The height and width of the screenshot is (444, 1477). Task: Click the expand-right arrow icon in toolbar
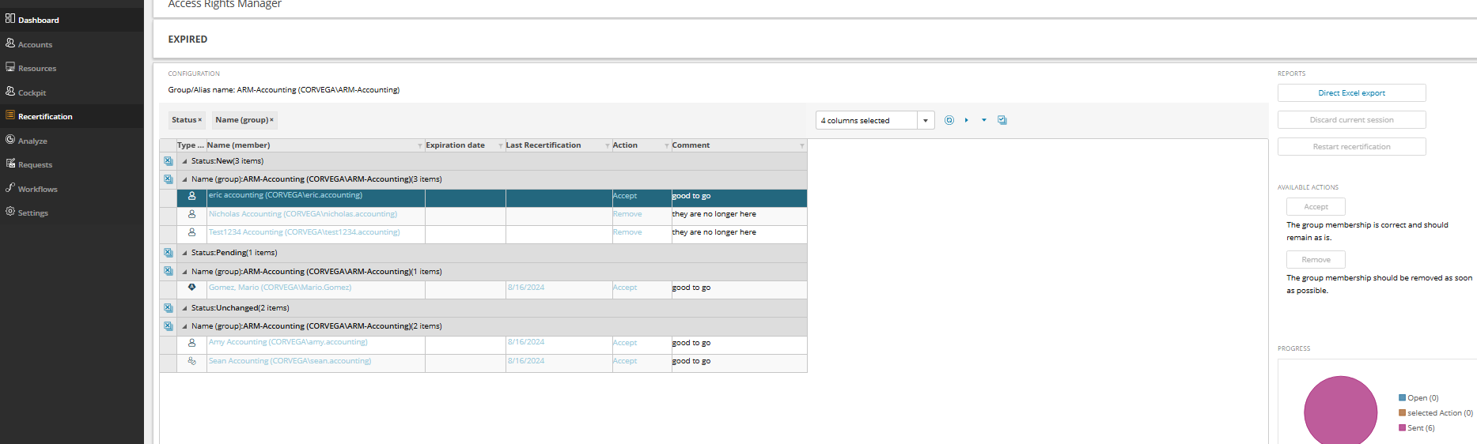[x=967, y=120]
